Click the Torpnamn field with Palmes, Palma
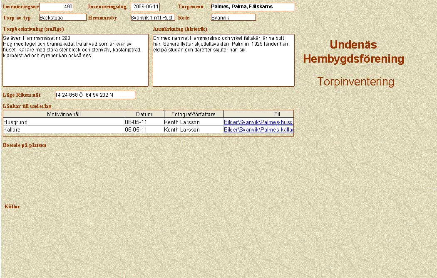This screenshot has width=437, height=278. pos(253,7)
